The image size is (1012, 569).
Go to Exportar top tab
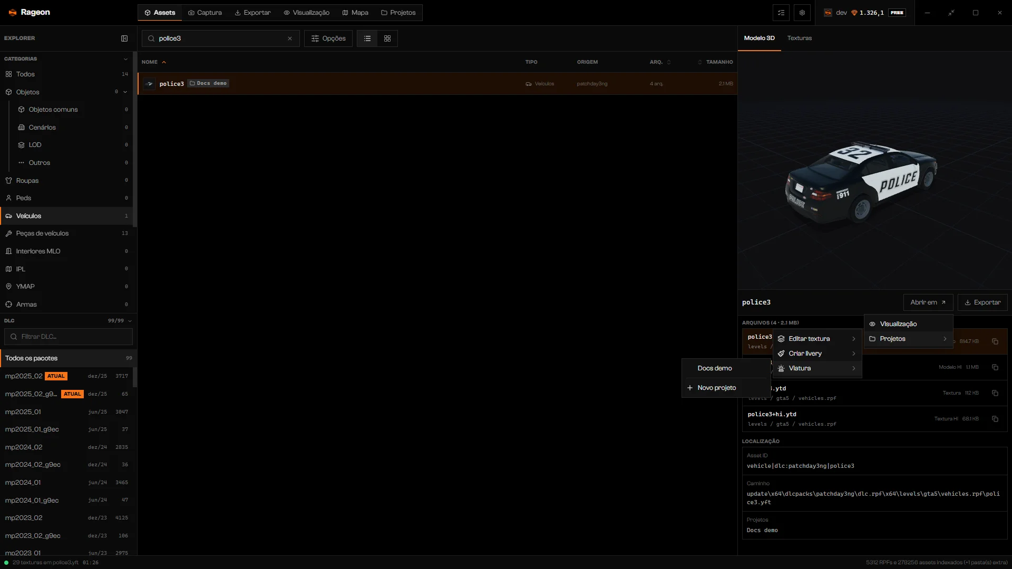click(x=252, y=13)
